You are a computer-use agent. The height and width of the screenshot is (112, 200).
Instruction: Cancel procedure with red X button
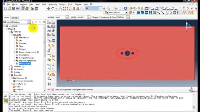pos(52,90)
